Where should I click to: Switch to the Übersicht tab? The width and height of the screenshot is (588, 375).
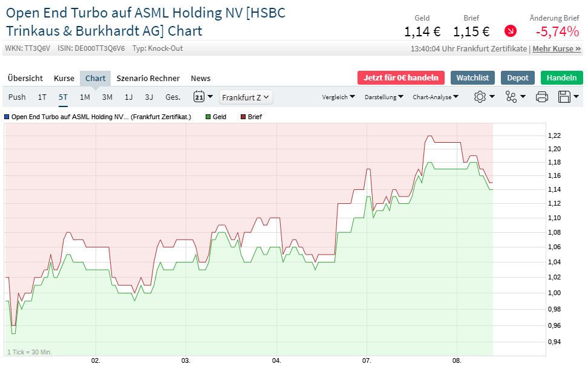(25, 79)
